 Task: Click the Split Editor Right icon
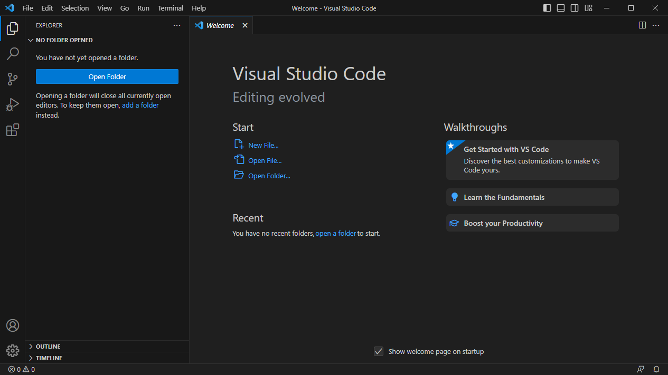642,25
